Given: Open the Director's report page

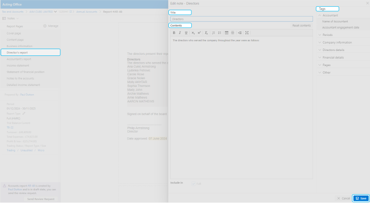Looking at the screenshot, I should click(x=30, y=52).
